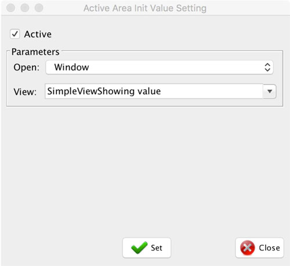290x266 pixels.
Task: Click the "Active Area Init Value Setting" title
Action: click(145, 8)
